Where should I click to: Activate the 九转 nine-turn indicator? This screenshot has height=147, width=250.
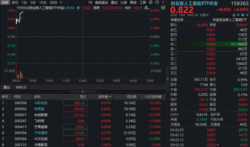pos(124,2)
